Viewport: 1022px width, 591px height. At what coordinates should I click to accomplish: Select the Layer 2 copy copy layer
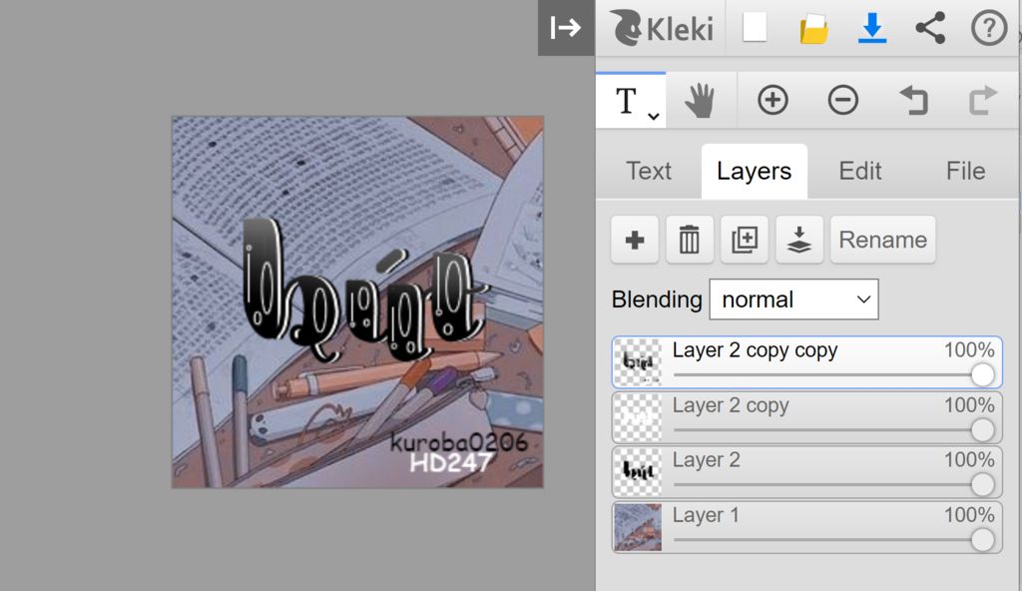[806, 362]
